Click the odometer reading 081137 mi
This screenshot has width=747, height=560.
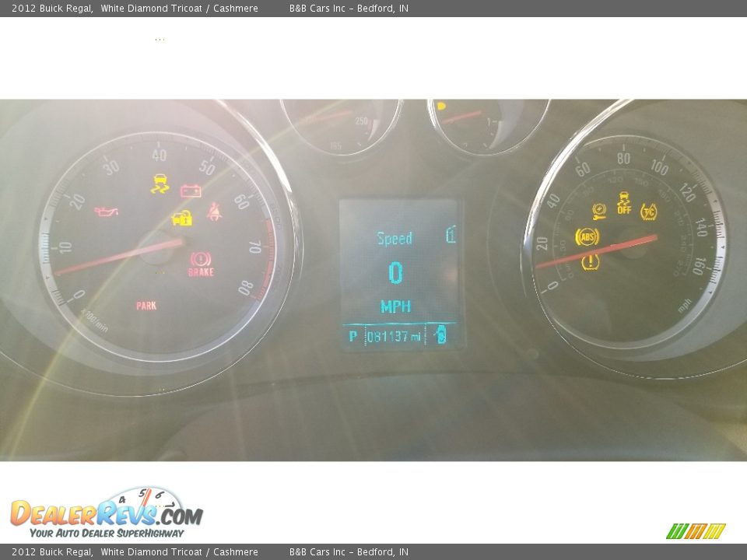click(x=394, y=337)
